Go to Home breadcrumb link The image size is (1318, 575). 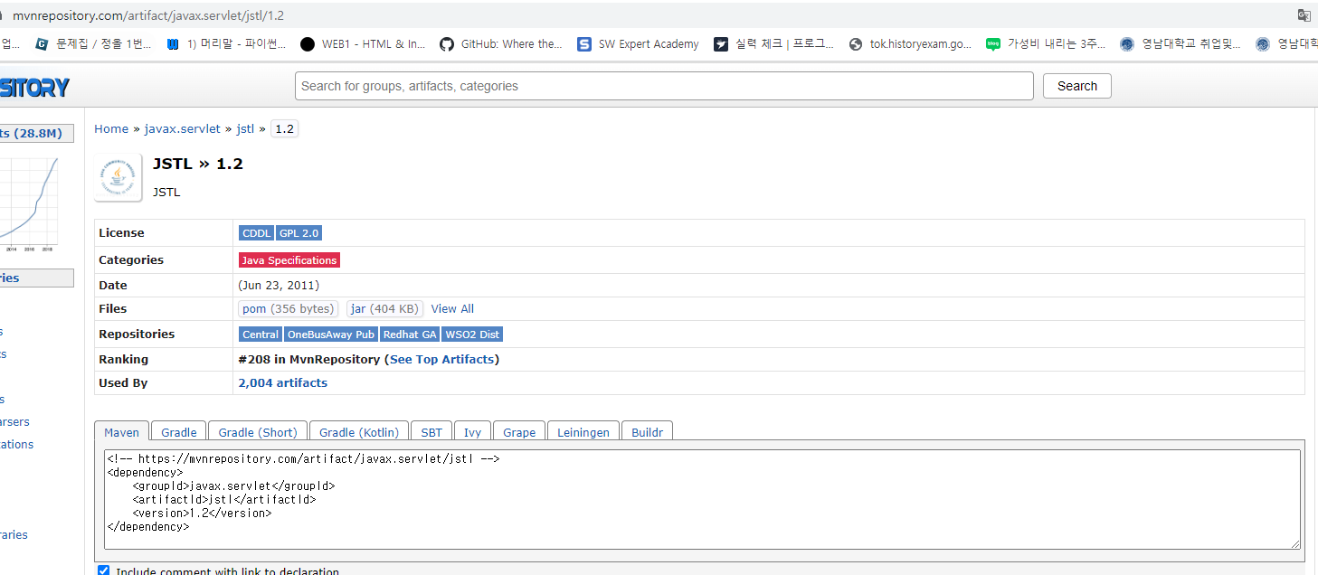[111, 128]
